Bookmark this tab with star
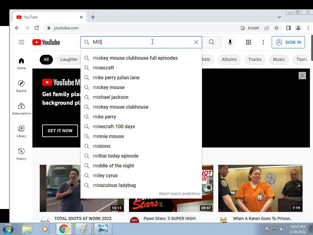 click(x=276, y=28)
